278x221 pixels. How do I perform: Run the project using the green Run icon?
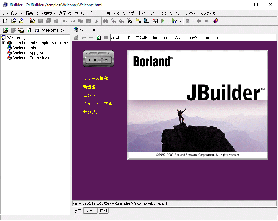(x=163, y=21)
